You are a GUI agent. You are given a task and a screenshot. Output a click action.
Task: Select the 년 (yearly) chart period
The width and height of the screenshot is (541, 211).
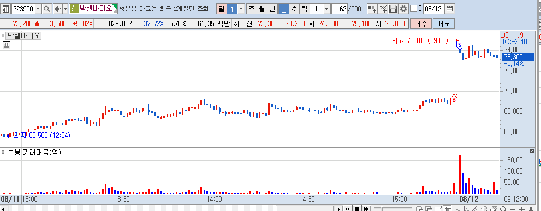point(272,9)
